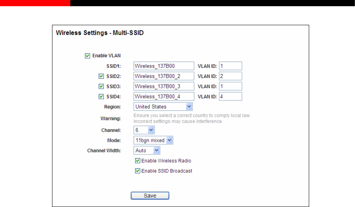Click the Channel Width: label
The height and width of the screenshot is (207, 355).
coord(104,151)
